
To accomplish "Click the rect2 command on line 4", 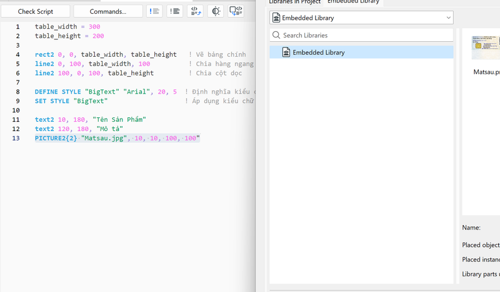I will (44, 54).
